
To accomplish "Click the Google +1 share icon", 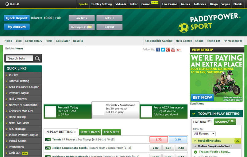I will pos(179,50).
